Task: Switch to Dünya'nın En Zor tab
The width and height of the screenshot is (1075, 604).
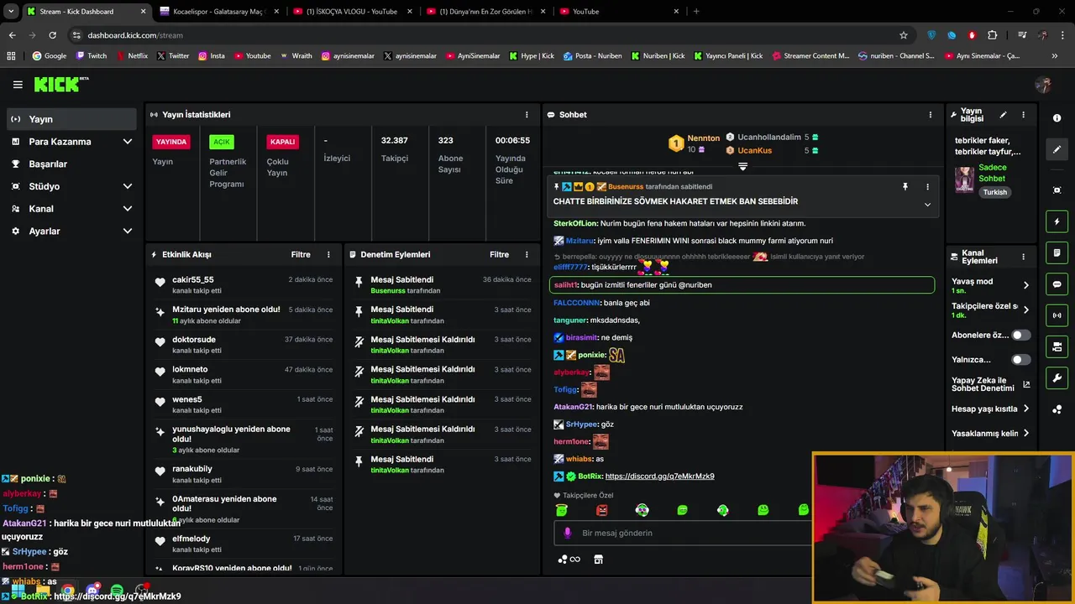Action: pyautogui.click(x=486, y=12)
